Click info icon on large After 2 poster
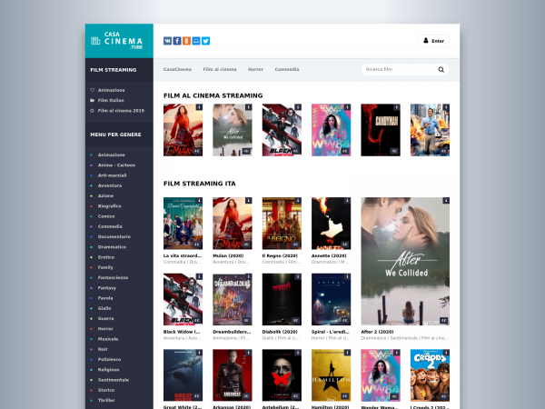 pyautogui.click(x=445, y=201)
